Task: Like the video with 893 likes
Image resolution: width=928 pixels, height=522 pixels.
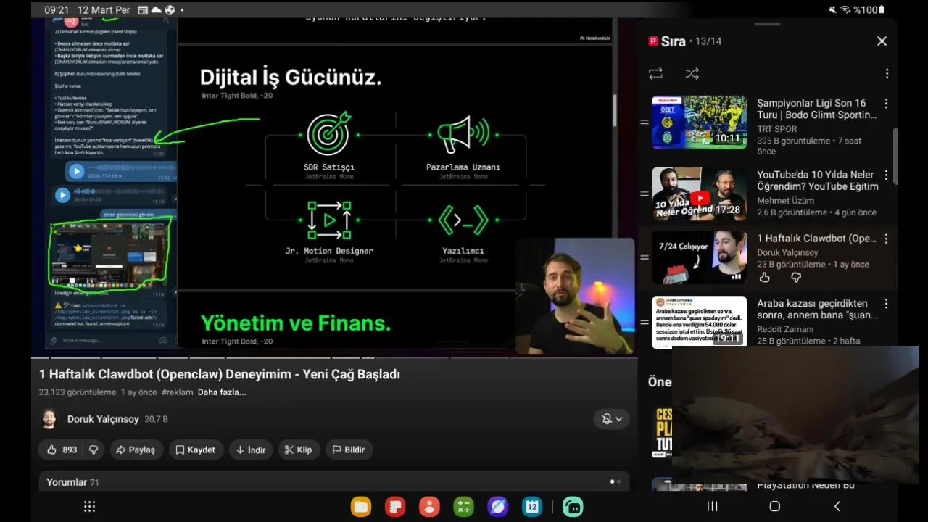Action: coord(61,449)
